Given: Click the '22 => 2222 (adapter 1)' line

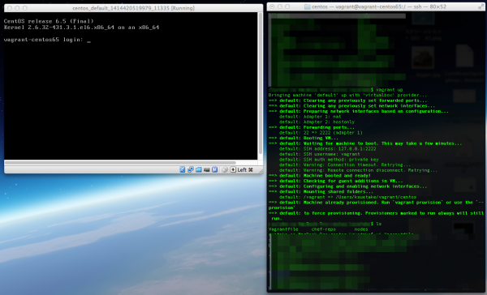Looking at the screenshot, I should click(321, 133).
